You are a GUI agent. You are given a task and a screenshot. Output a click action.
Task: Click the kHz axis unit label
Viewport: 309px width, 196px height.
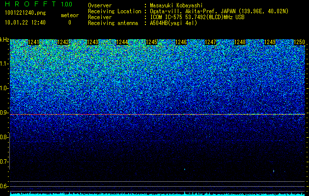click(4, 40)
